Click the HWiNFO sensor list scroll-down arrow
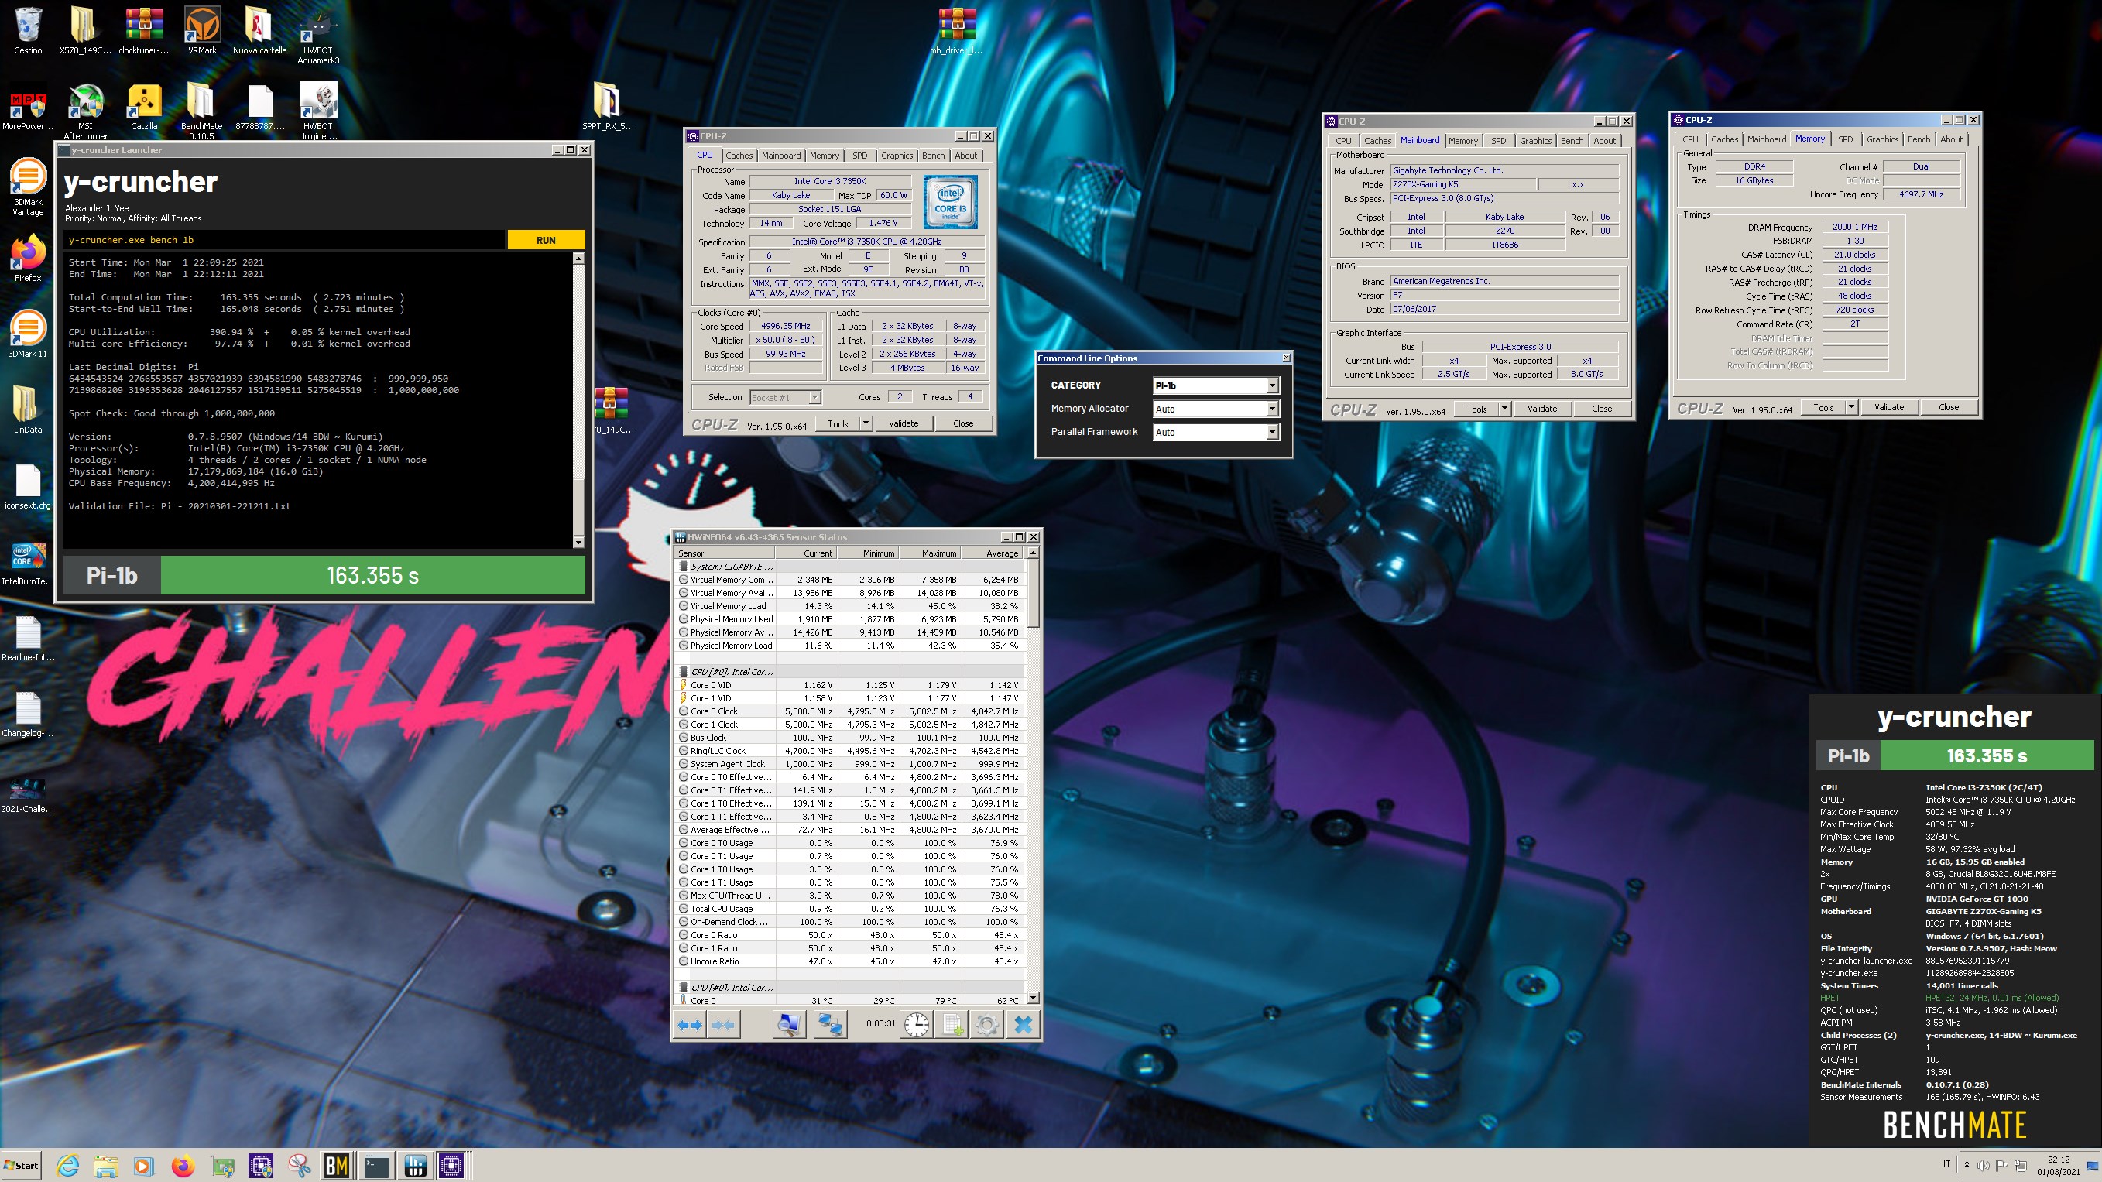This screenshot has height=1182, width=2102. click(1033, 998)
